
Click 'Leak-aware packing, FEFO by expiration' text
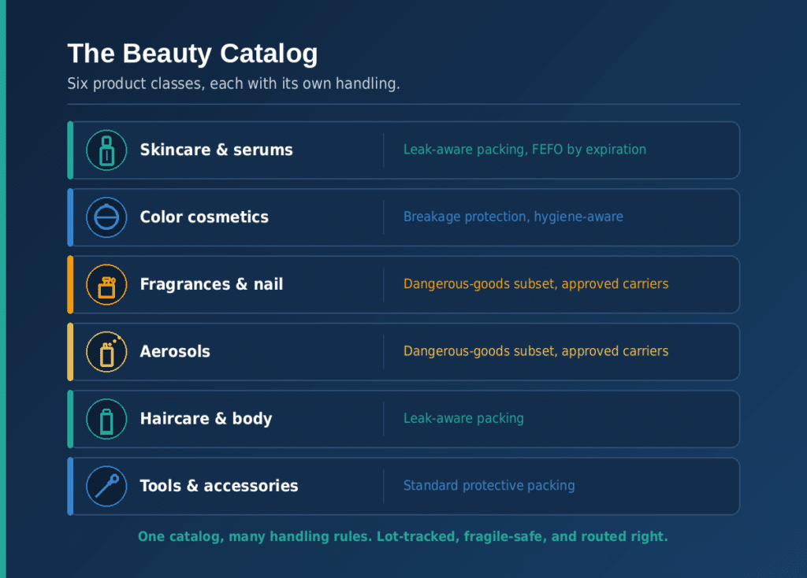tap(524, 150)
